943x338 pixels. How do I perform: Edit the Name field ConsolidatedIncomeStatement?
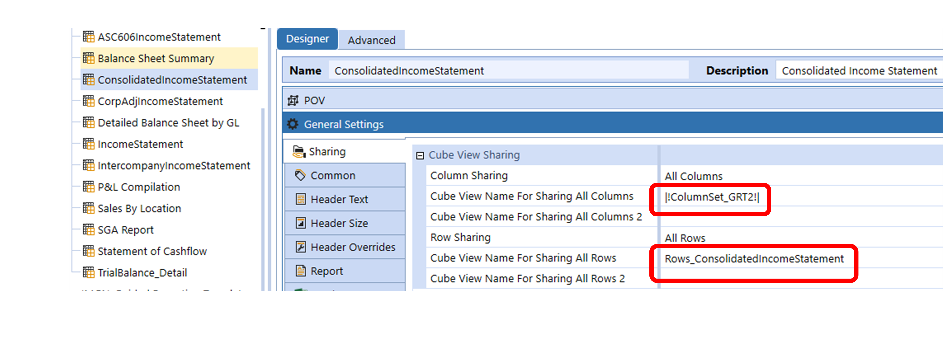point(509,70)
